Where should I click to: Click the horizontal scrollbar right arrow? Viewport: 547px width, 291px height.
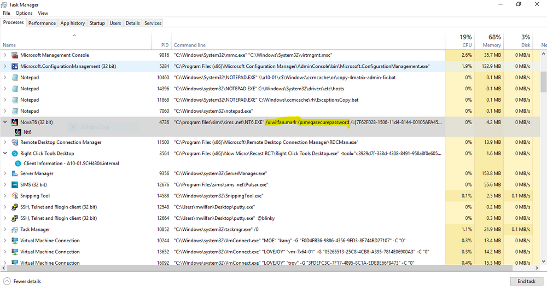(537, 268)
